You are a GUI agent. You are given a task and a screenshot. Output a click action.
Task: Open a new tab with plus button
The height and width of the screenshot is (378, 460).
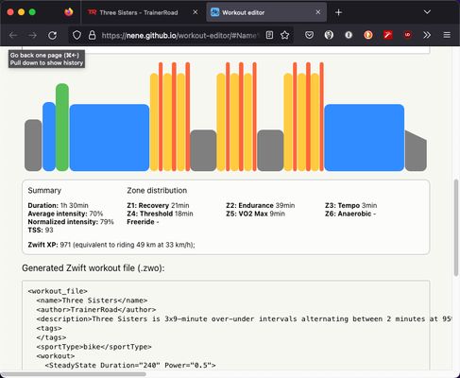pos(338,12)
